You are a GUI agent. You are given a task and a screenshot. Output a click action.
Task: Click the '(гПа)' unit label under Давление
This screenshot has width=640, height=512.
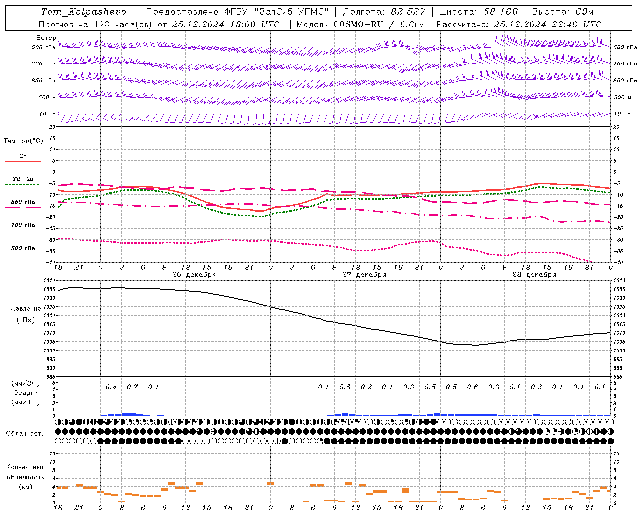(x=26, y=320)
